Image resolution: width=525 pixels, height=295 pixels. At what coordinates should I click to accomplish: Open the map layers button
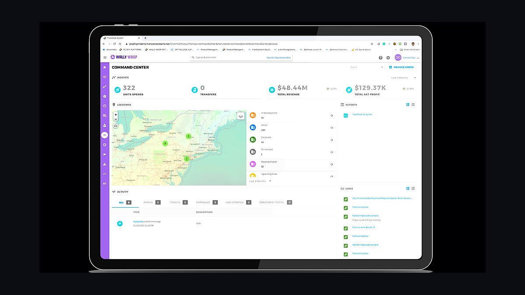241,116
